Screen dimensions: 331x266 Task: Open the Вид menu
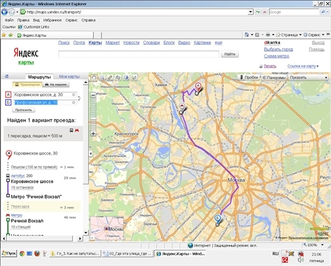(x=36, y=20)
